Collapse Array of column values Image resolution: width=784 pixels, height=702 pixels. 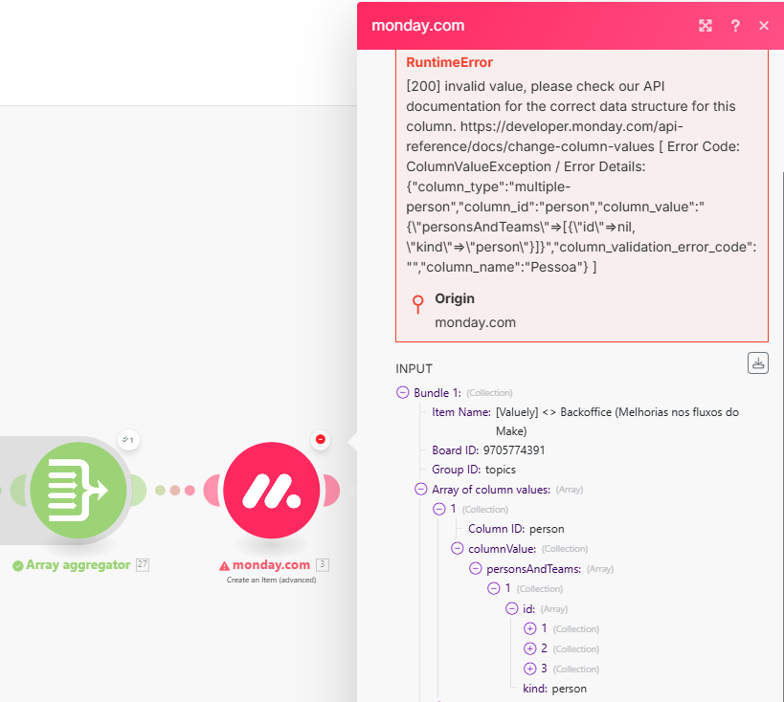[x=421, y=489]
